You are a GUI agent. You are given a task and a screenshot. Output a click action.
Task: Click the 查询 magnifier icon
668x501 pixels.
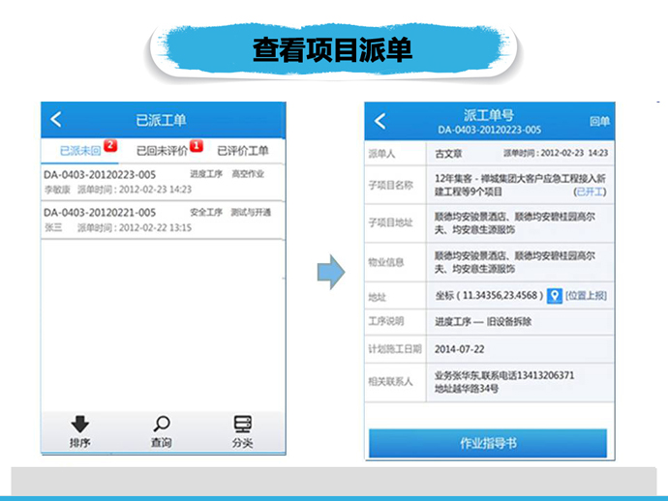(x=162, y=424)
